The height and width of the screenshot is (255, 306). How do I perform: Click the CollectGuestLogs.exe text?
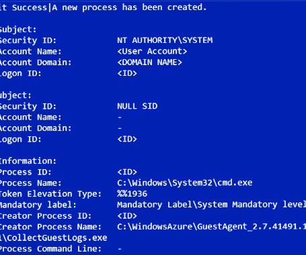[57, 238]
